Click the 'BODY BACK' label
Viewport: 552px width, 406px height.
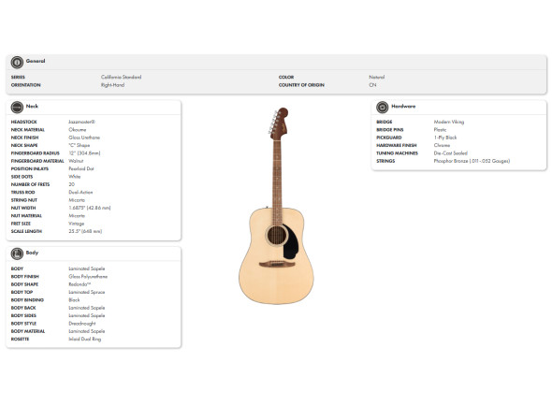tap(23, 308)
